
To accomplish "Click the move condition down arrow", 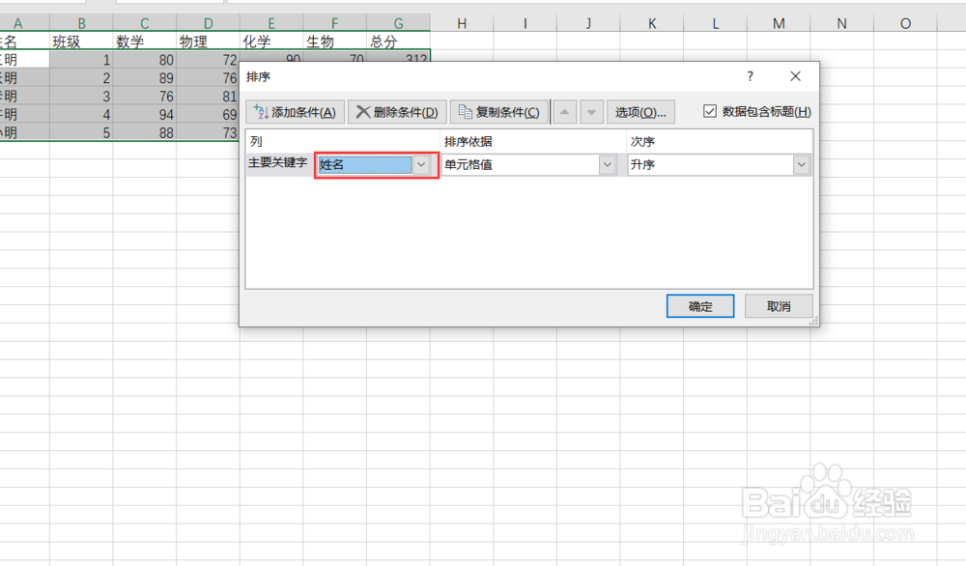I will coord(591,111).
